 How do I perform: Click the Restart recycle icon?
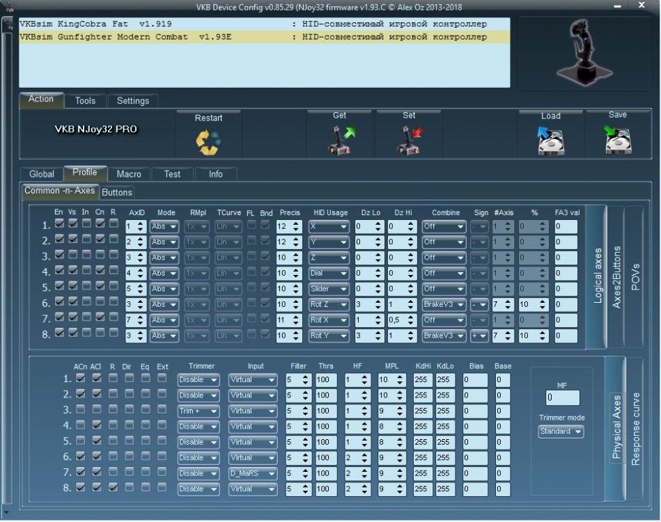(208, 143)
